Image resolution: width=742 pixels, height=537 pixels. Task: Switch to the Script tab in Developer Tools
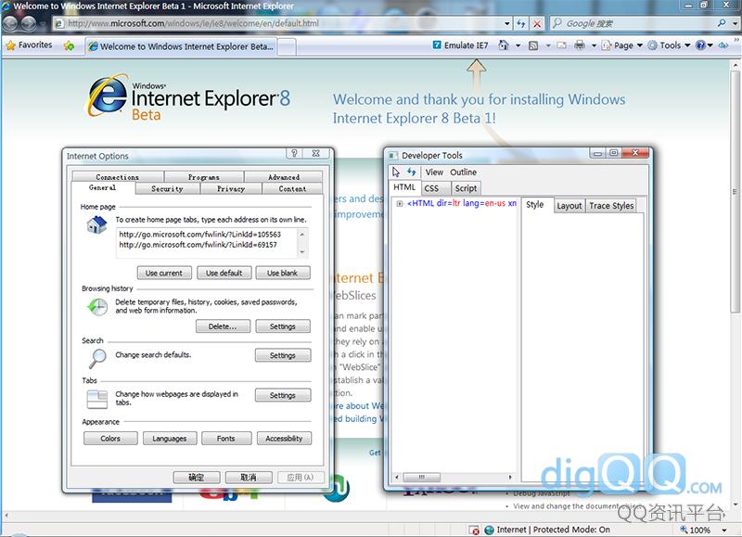[x=467, y=188]
